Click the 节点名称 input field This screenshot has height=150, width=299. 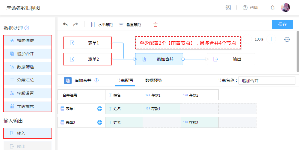[x=267, y=80]
